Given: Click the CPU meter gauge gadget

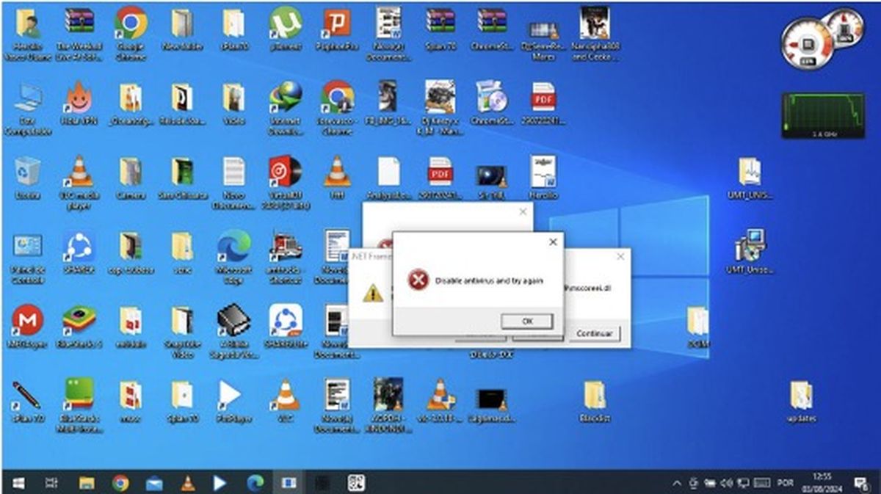Looking at the screenshot, I should pos(808,45).
